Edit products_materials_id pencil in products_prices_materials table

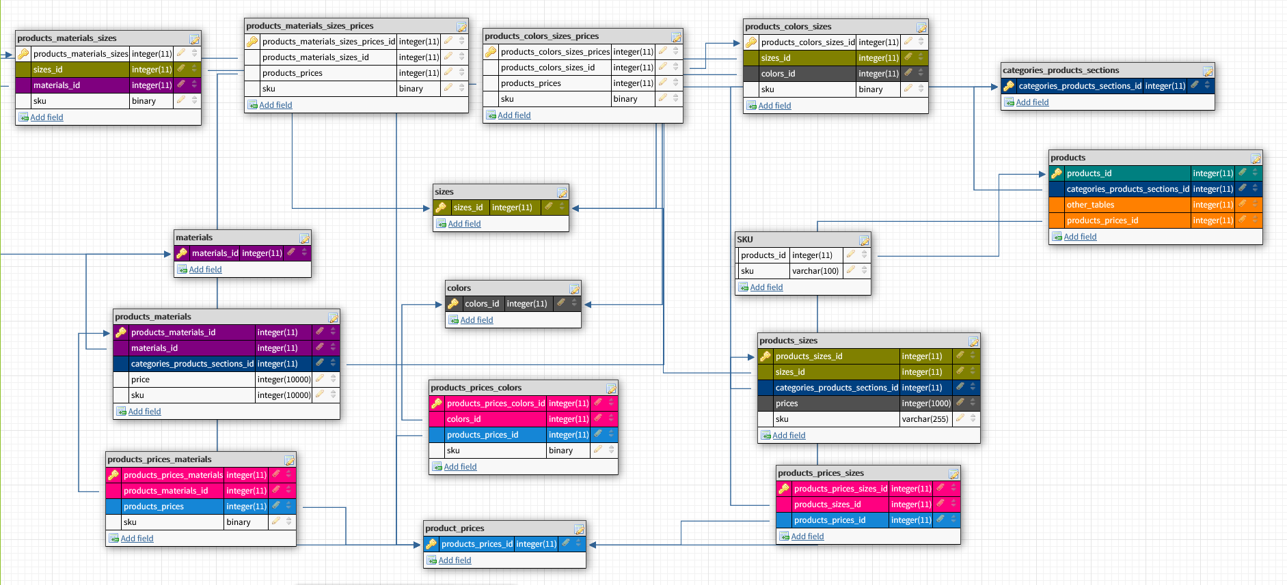(x=276, y=490)
